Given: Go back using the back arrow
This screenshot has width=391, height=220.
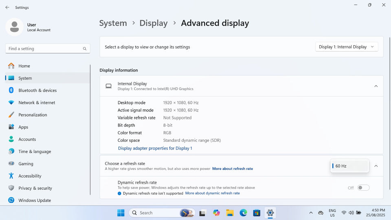Looking at the screenshot, I should [7, 7].
